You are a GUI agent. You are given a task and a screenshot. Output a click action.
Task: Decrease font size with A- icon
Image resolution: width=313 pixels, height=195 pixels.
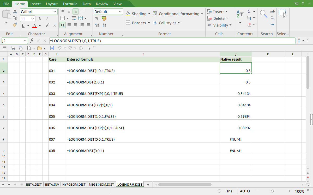(55, 25)
